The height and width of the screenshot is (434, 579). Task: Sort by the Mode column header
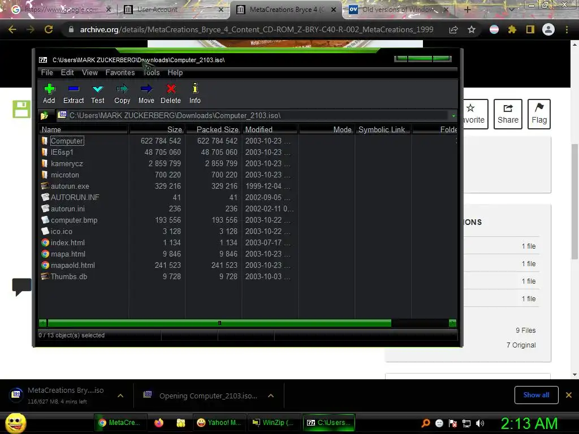(x=326, y=129)
